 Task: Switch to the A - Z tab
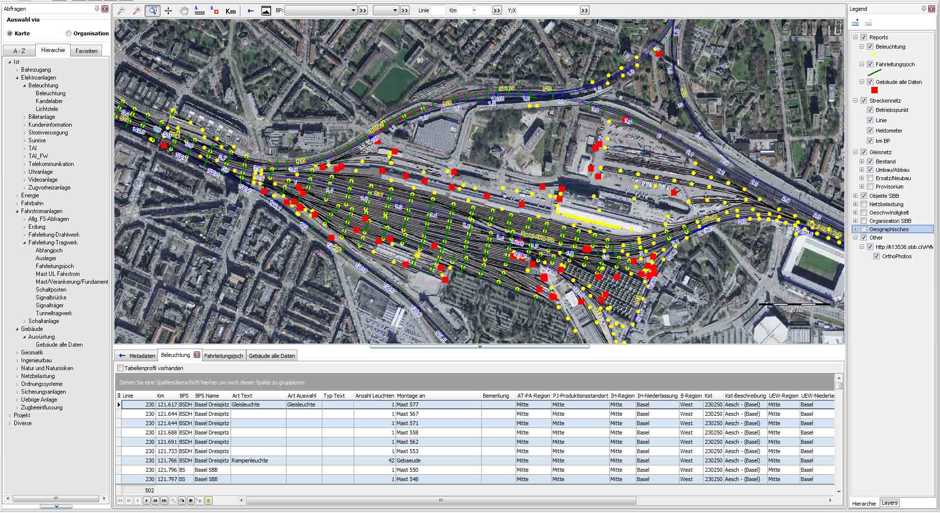(19, 51)
